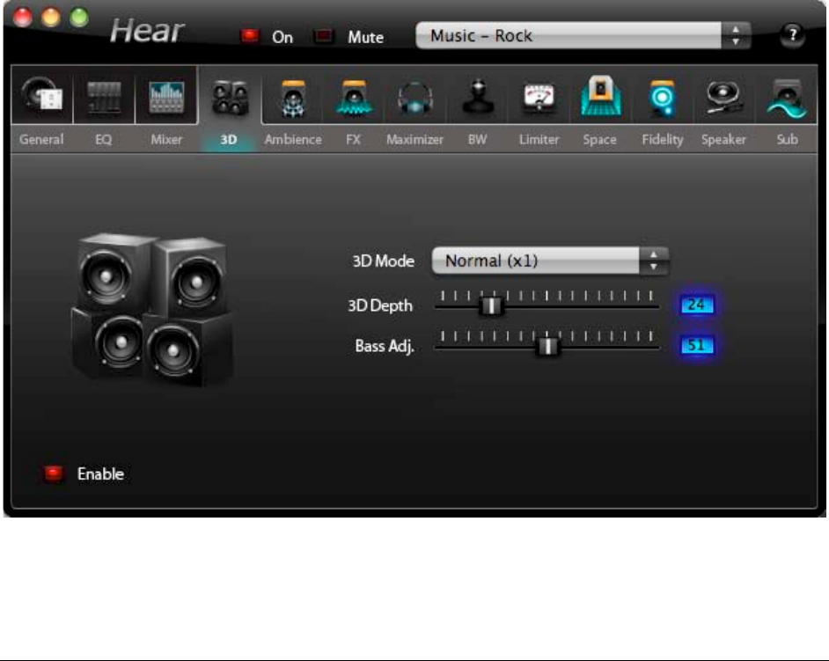This screenshot has width=829, height=661.
Task: Minimize Hear window with yellow button
Action: click(x=51, y=18)
